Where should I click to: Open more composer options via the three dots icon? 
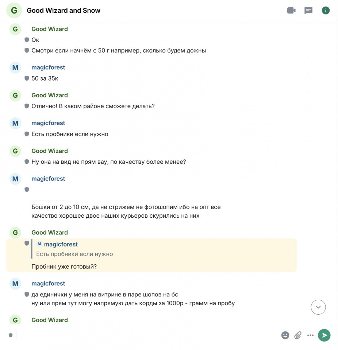[310, 335]
